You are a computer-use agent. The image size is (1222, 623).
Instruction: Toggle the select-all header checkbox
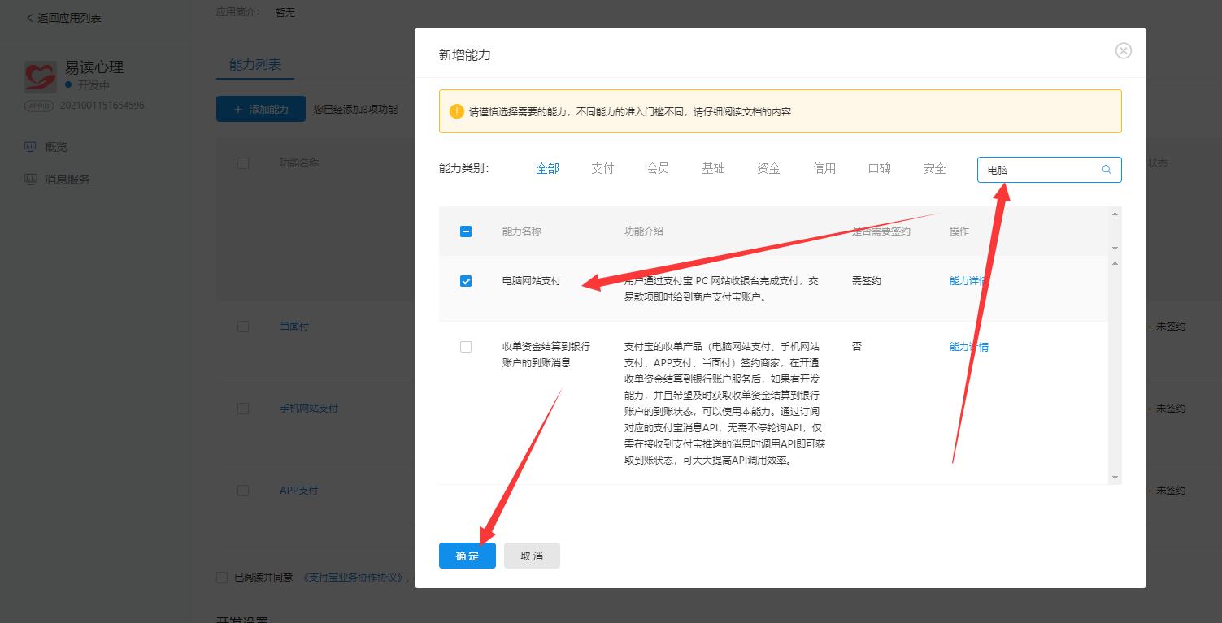point(466,231)
